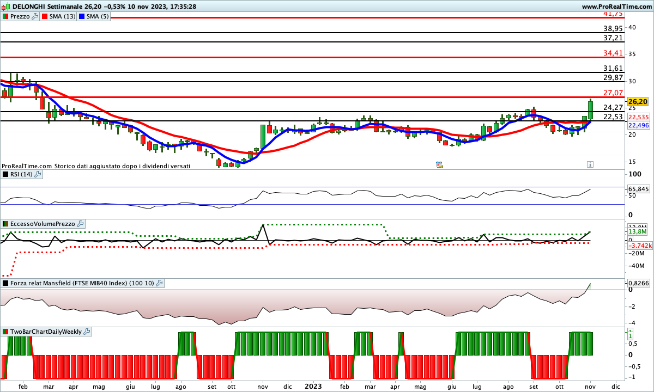The image size is (654, 392).
Task: Click the info icon on the price chart
Action: [x=590, y=164]
